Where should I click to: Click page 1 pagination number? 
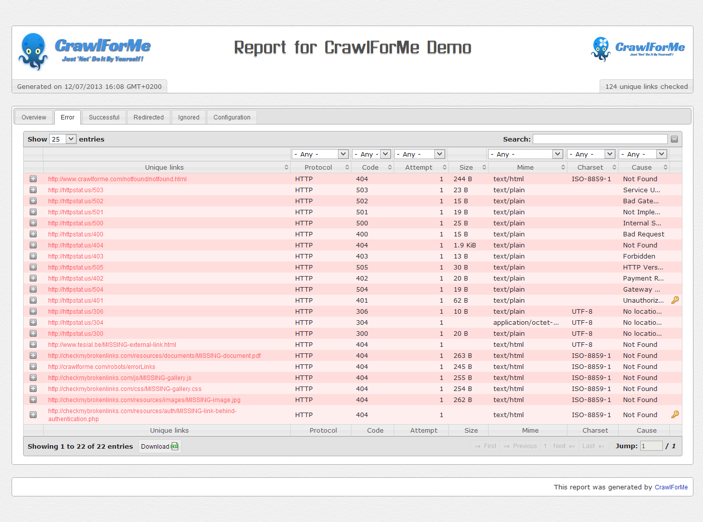coord(545,446)
